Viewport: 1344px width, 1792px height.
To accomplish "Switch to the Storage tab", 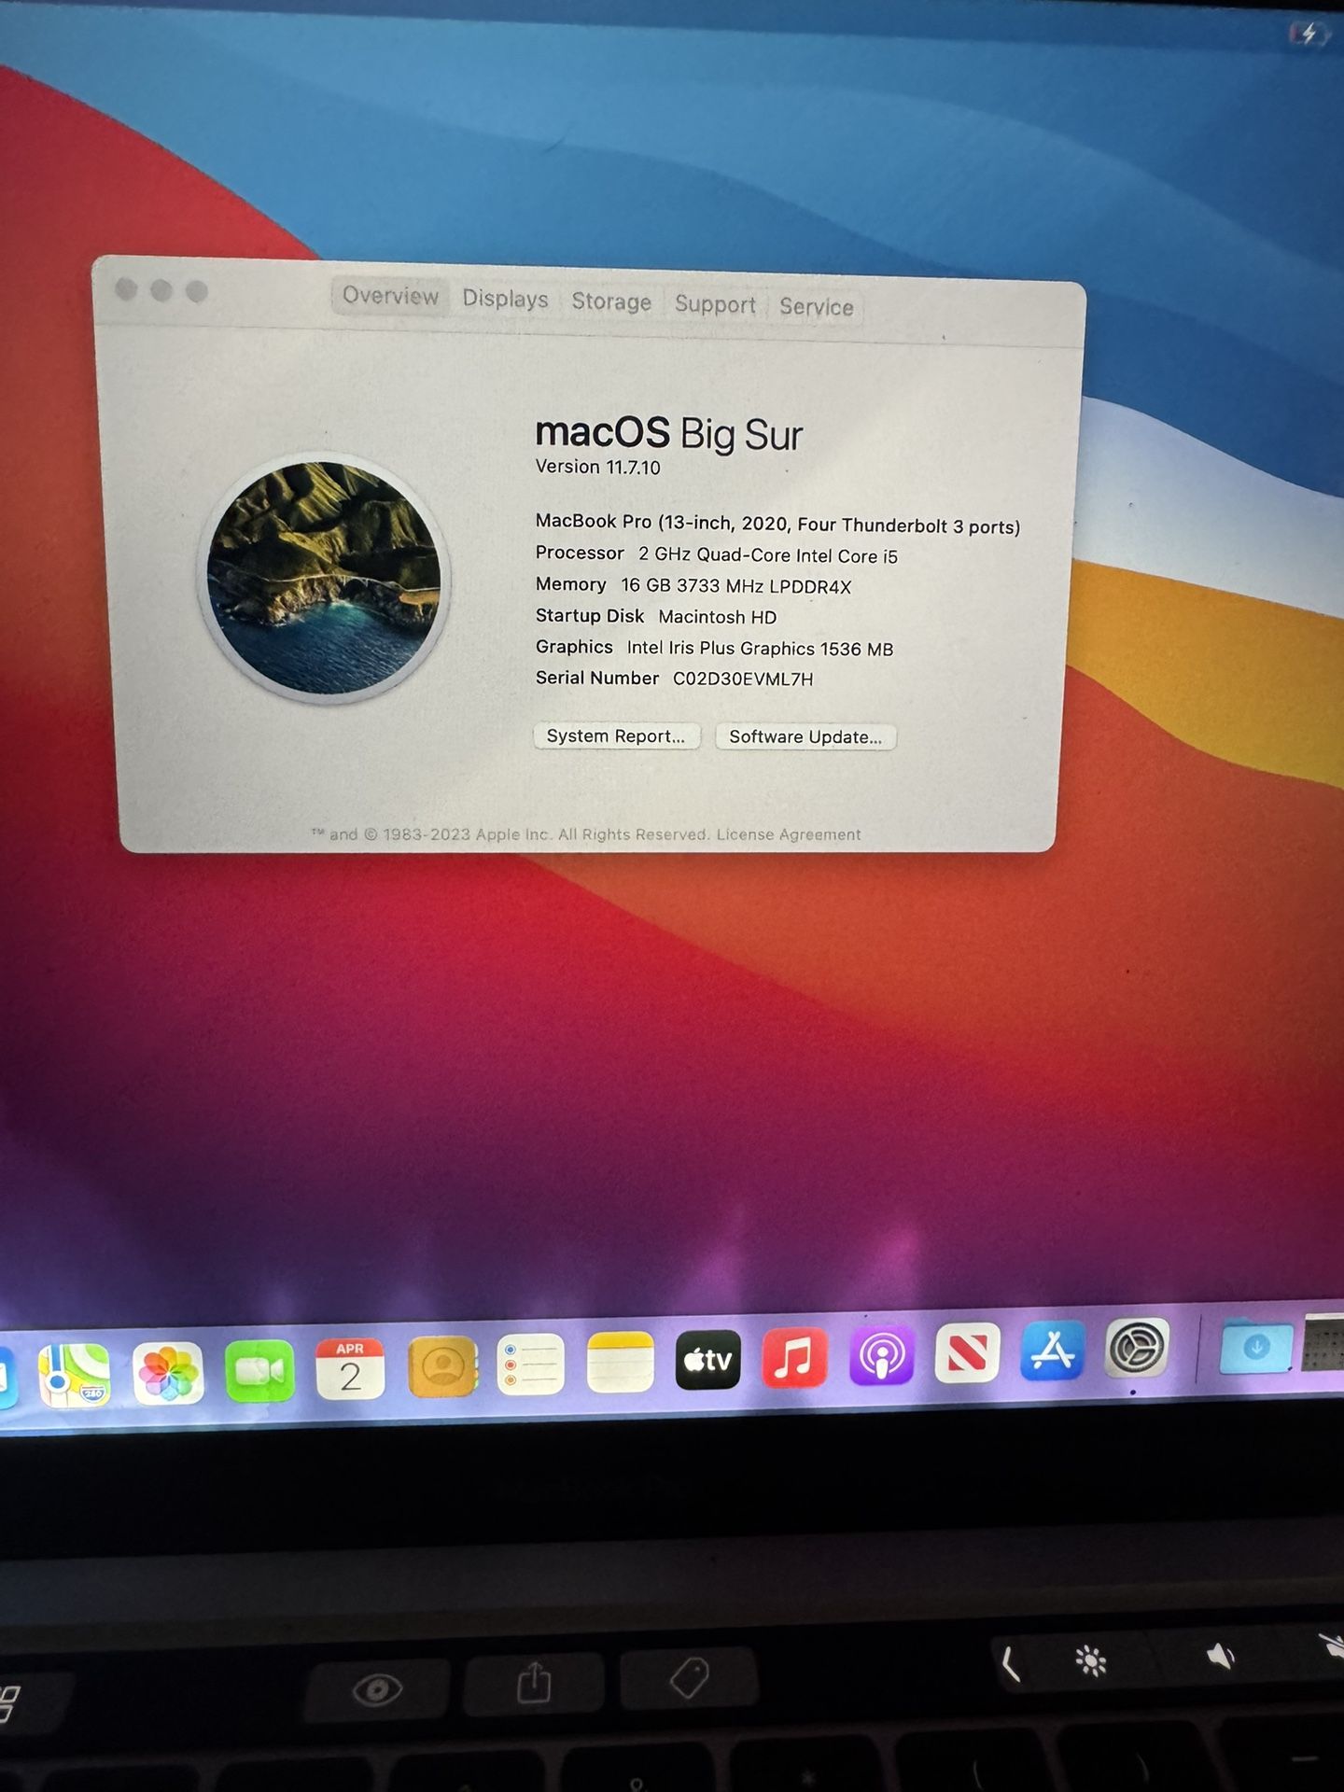I will [x=611, y=302].
